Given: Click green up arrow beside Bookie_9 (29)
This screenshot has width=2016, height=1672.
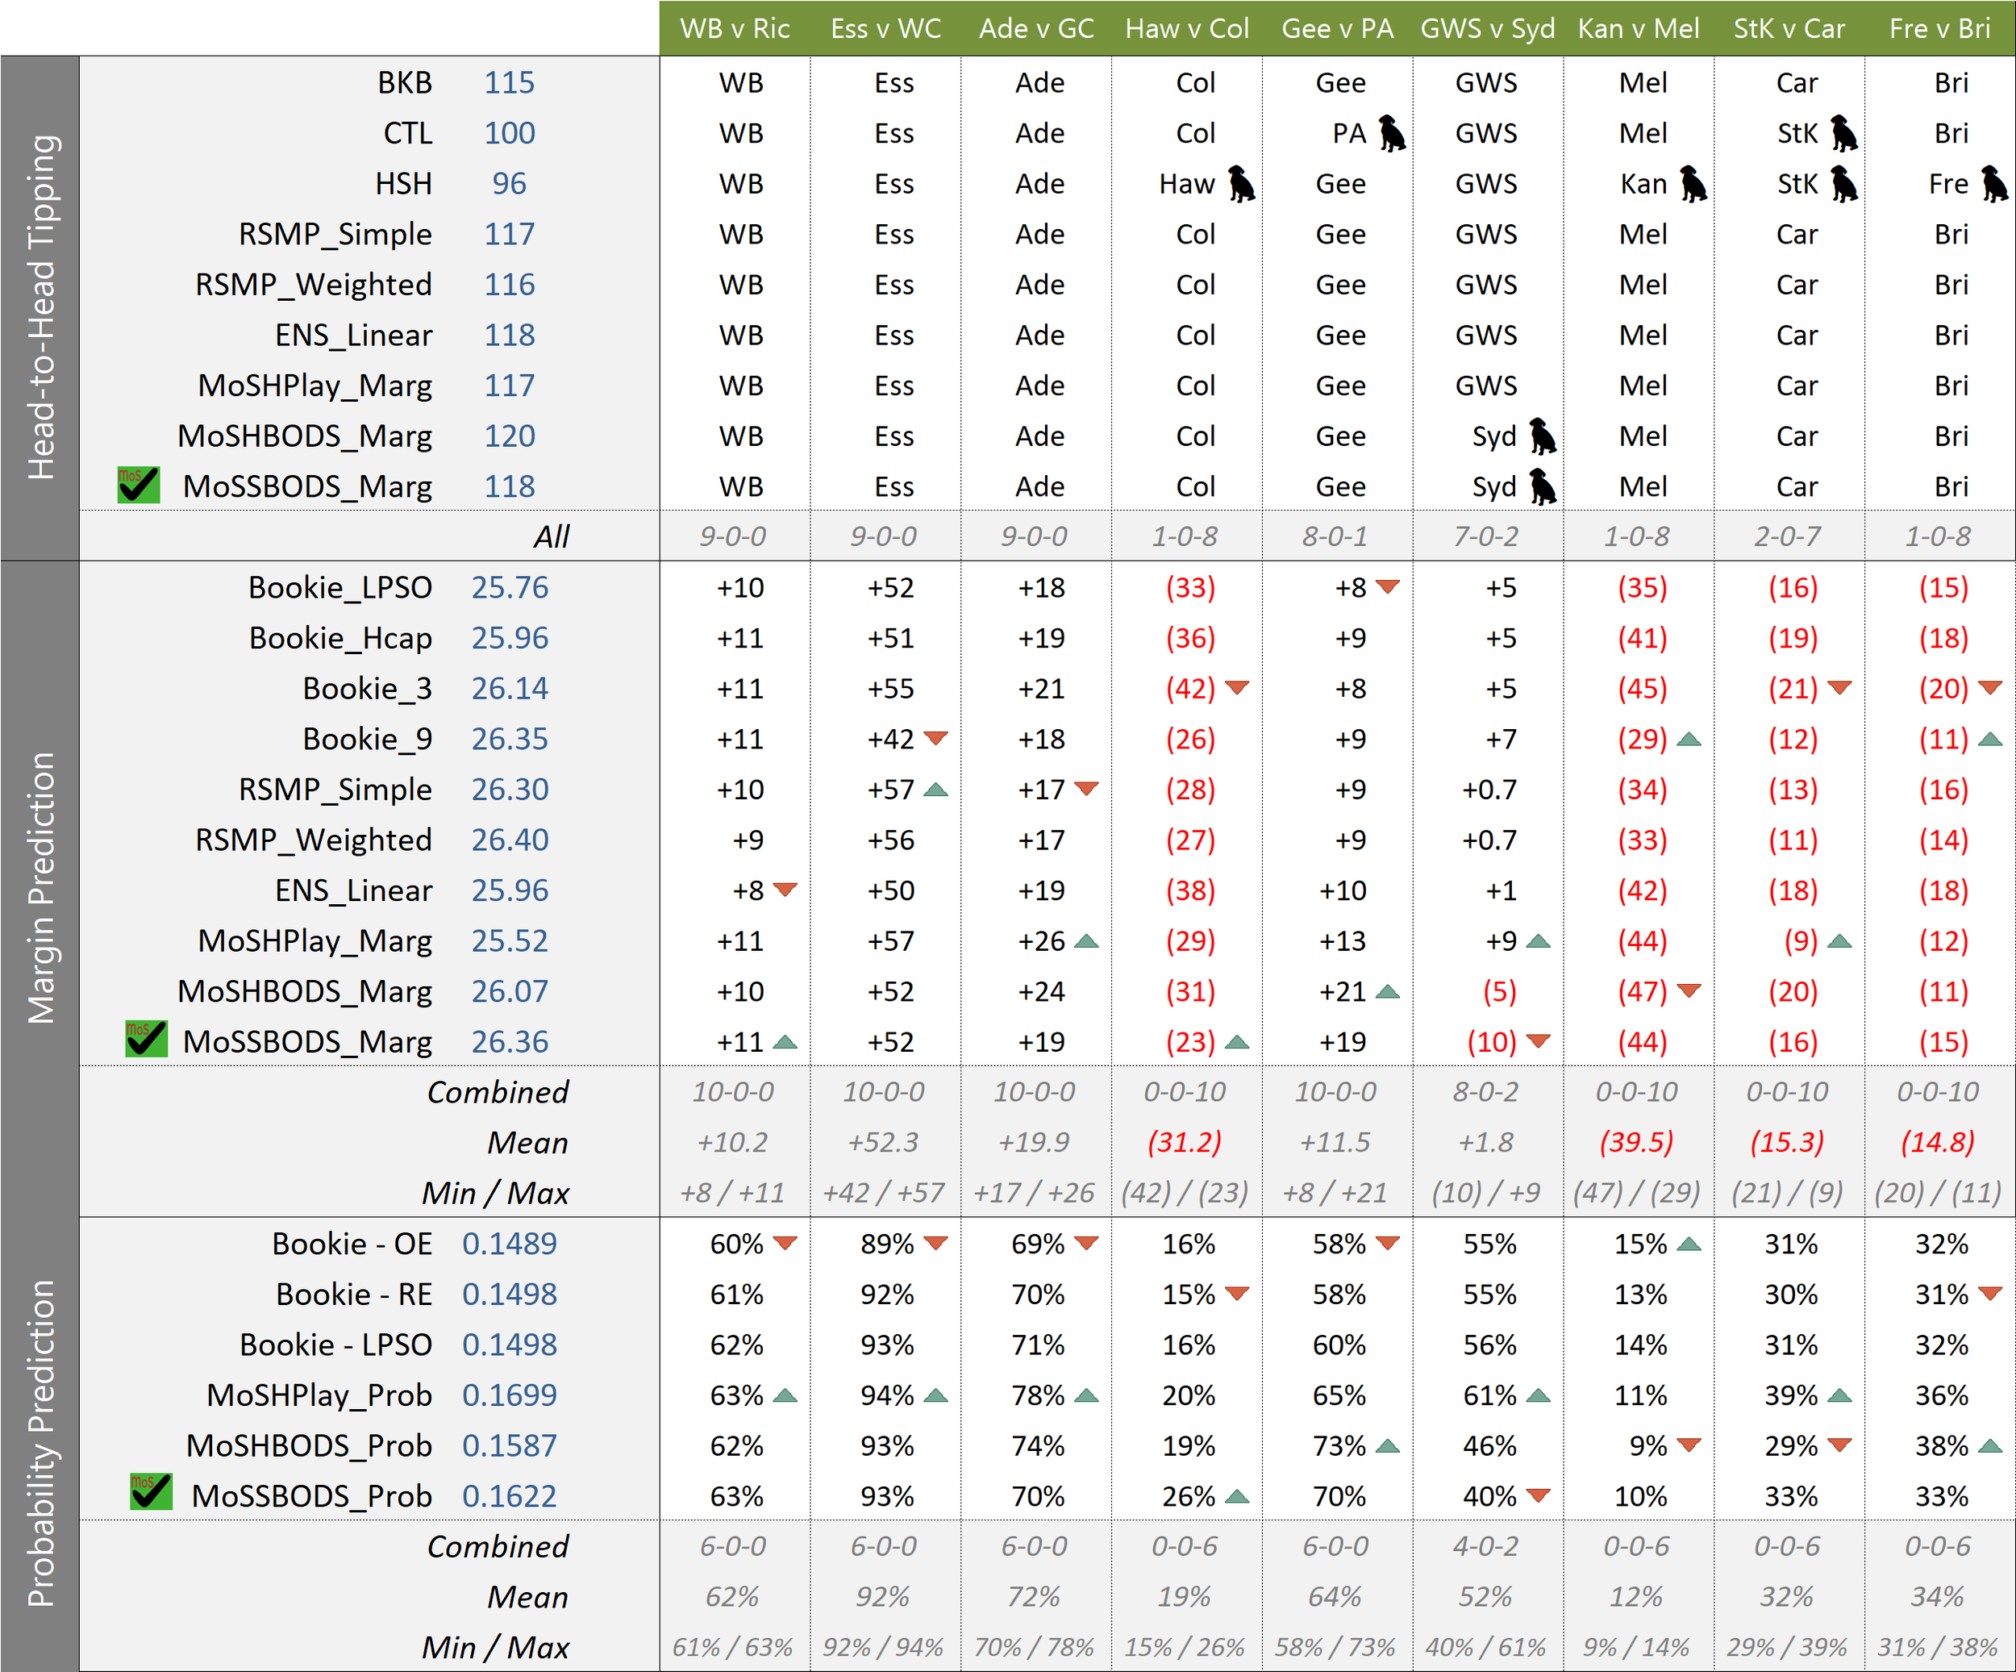Looking at the screenshot, I should 1689,739.
